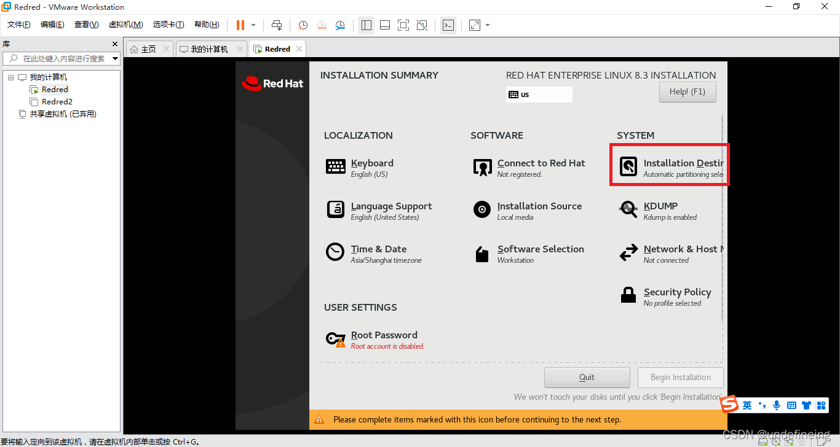Close the 主页 tab
This screenshot has width=840, height=447.
pyautogui.click(x=166, y=49)
